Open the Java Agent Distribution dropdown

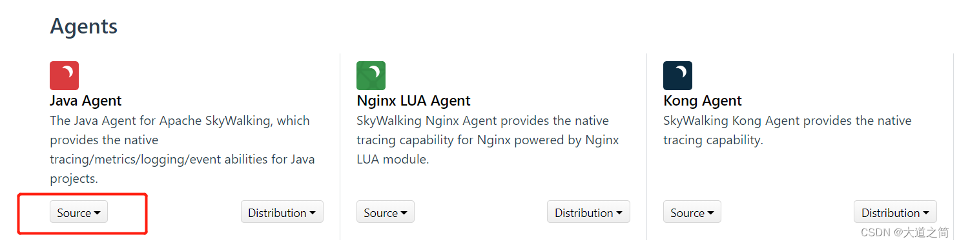click(282, 212)
